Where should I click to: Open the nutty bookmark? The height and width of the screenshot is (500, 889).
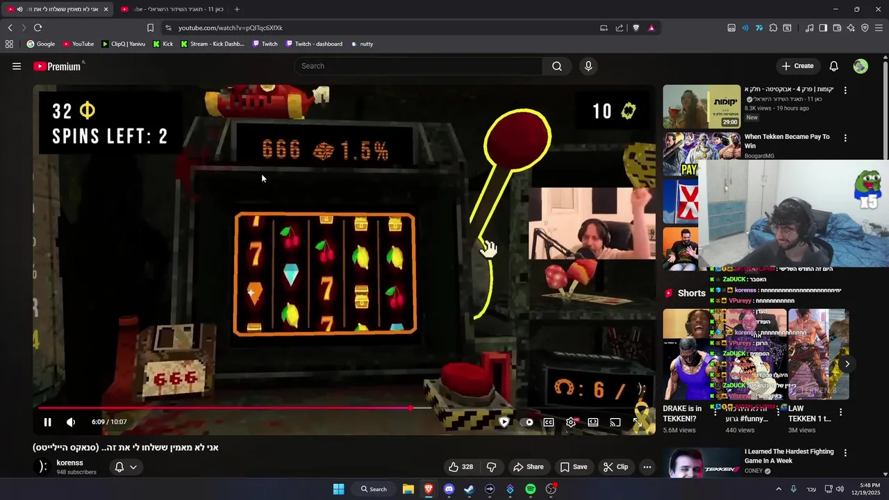362,44
